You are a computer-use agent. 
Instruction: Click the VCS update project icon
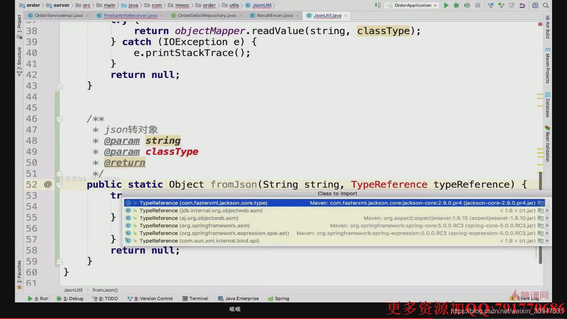coord(491,5)
